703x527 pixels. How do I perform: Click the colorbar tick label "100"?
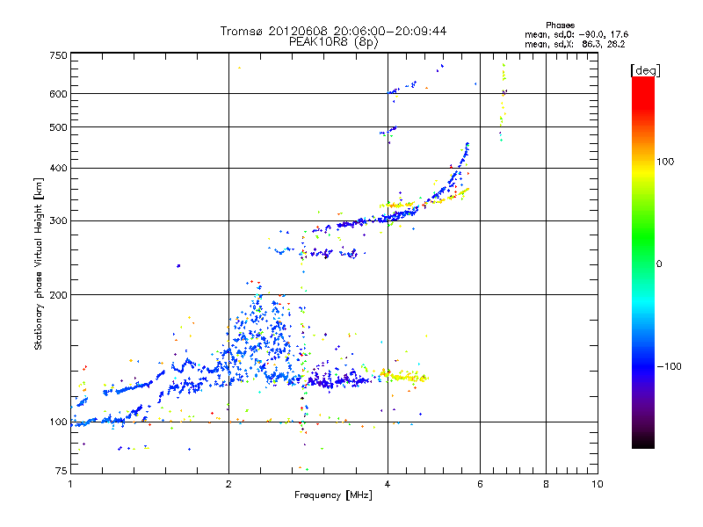tap(665, 162)
